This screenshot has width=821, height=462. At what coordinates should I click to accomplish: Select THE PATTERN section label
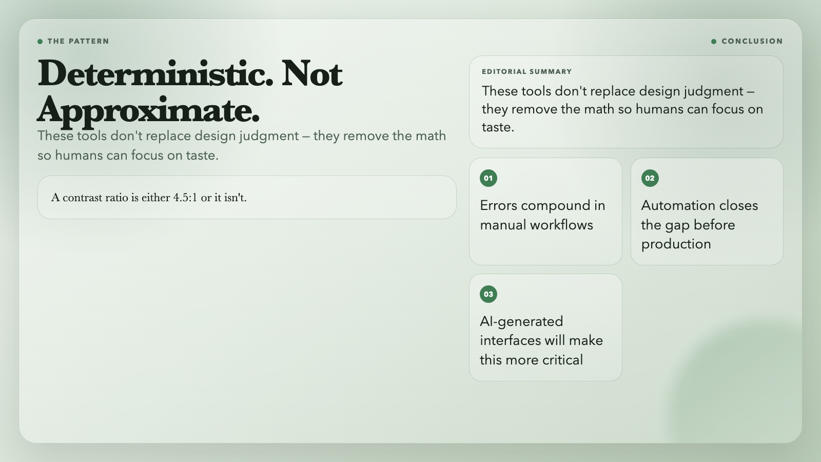pyautogui.click(x=78, y=41)
